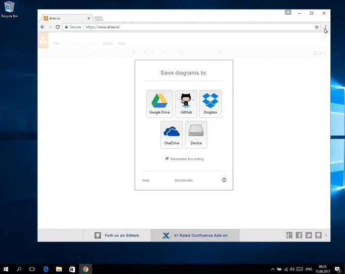
Task: Open the Help link in dialog
Action: [146, 180]
